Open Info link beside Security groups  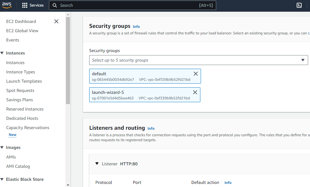point(136,27)
